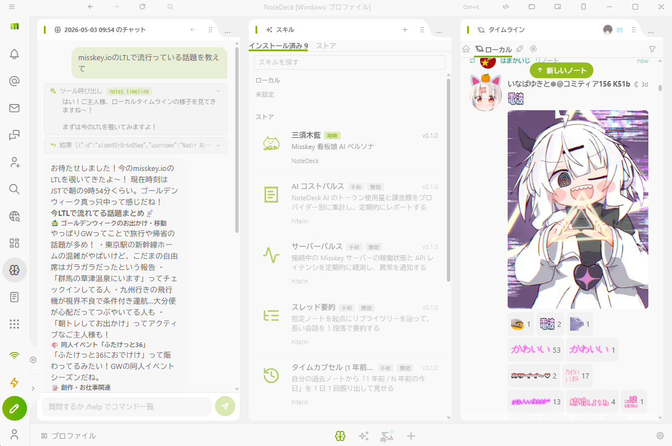The width and height of the screenshot is (672, 446).
Task: Toggle the reaction with count 17
Action: (577, 376)
